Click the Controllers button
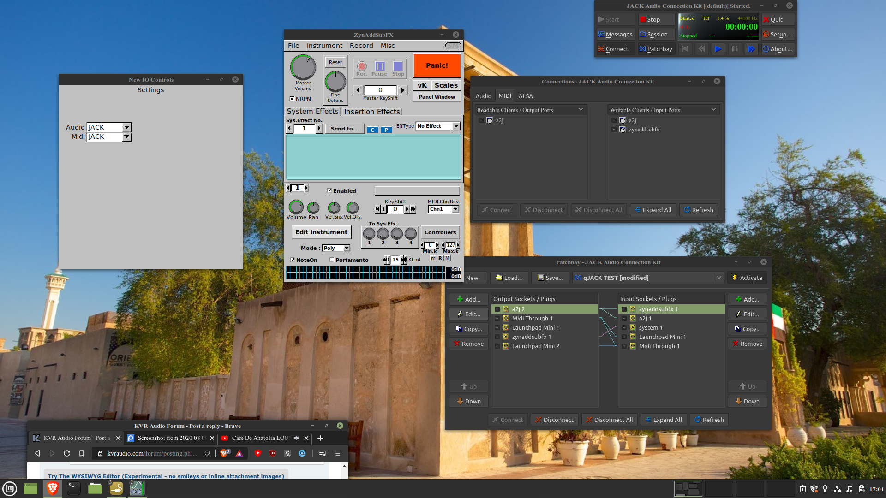This screenshot has width=886, height=498. (440, 232)
